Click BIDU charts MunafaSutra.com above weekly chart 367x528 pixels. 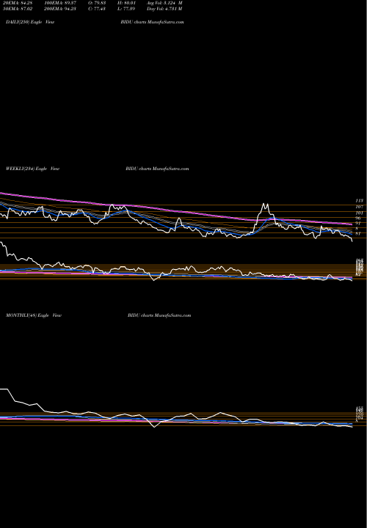tap(157, 169)
